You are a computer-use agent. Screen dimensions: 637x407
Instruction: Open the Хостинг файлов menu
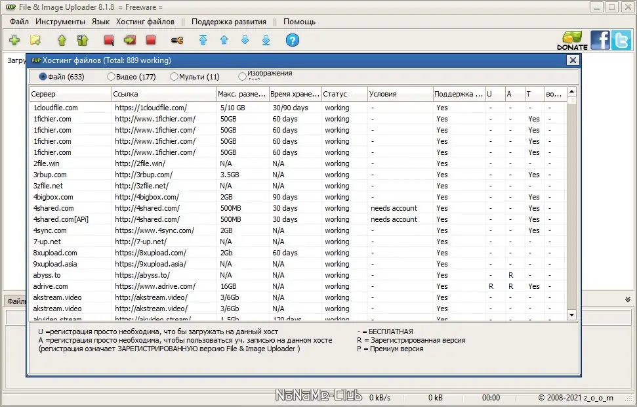[145, 22]
